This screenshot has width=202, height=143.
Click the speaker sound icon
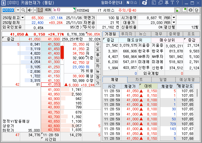(x=30, y=10)
